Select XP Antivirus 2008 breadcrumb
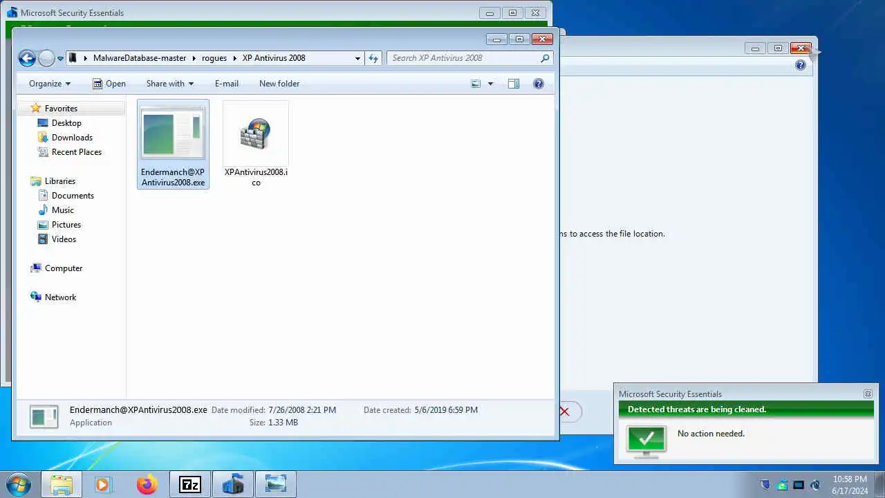 click(274, 58)
